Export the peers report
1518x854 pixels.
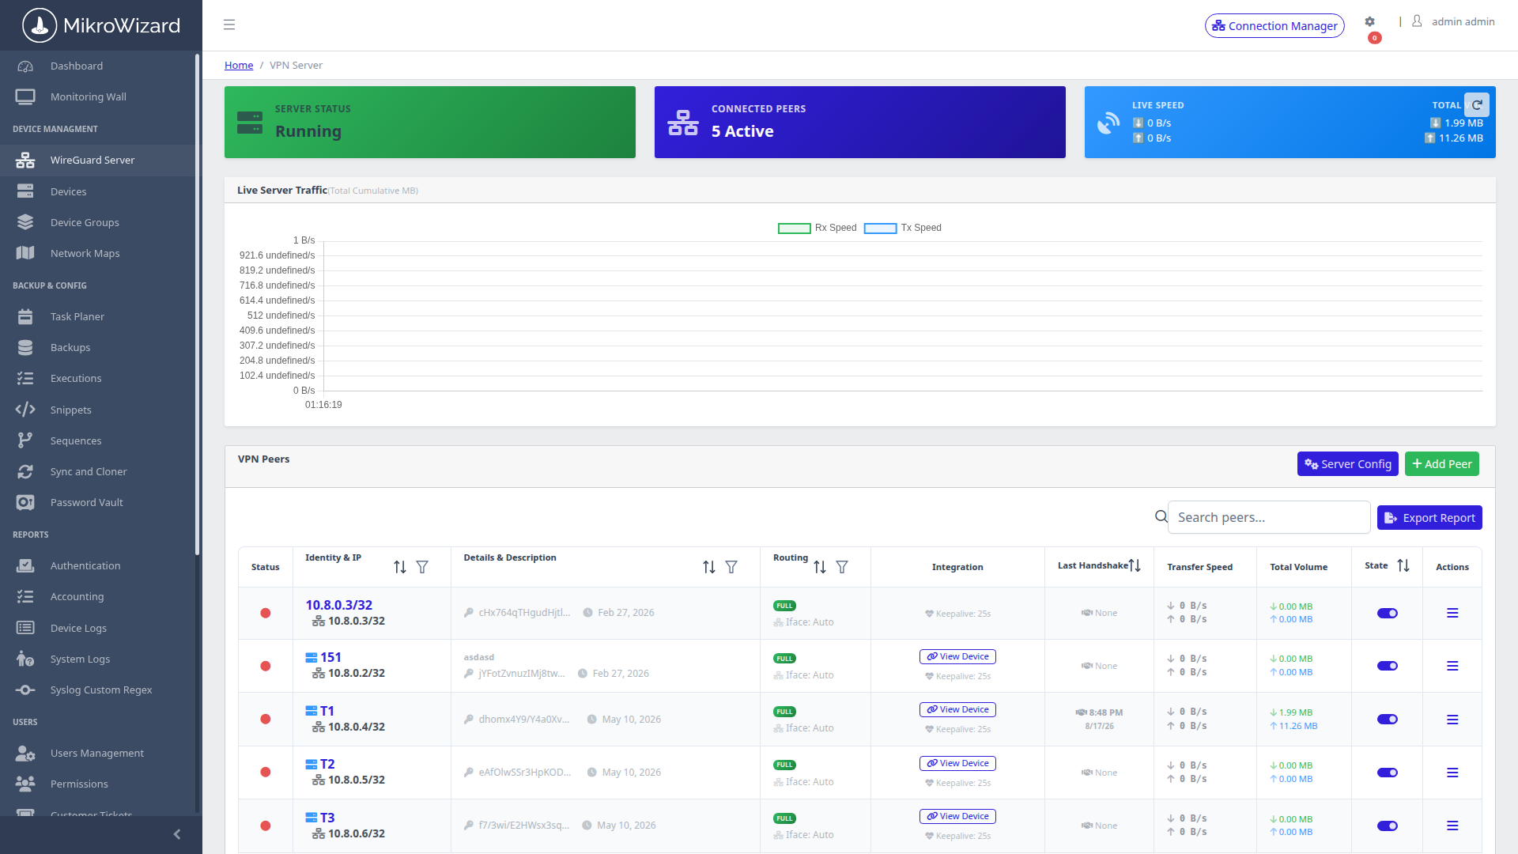click(x=1429, y=518)
